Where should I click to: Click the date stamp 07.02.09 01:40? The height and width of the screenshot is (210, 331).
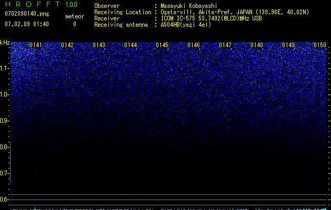(x=27, y=24)
